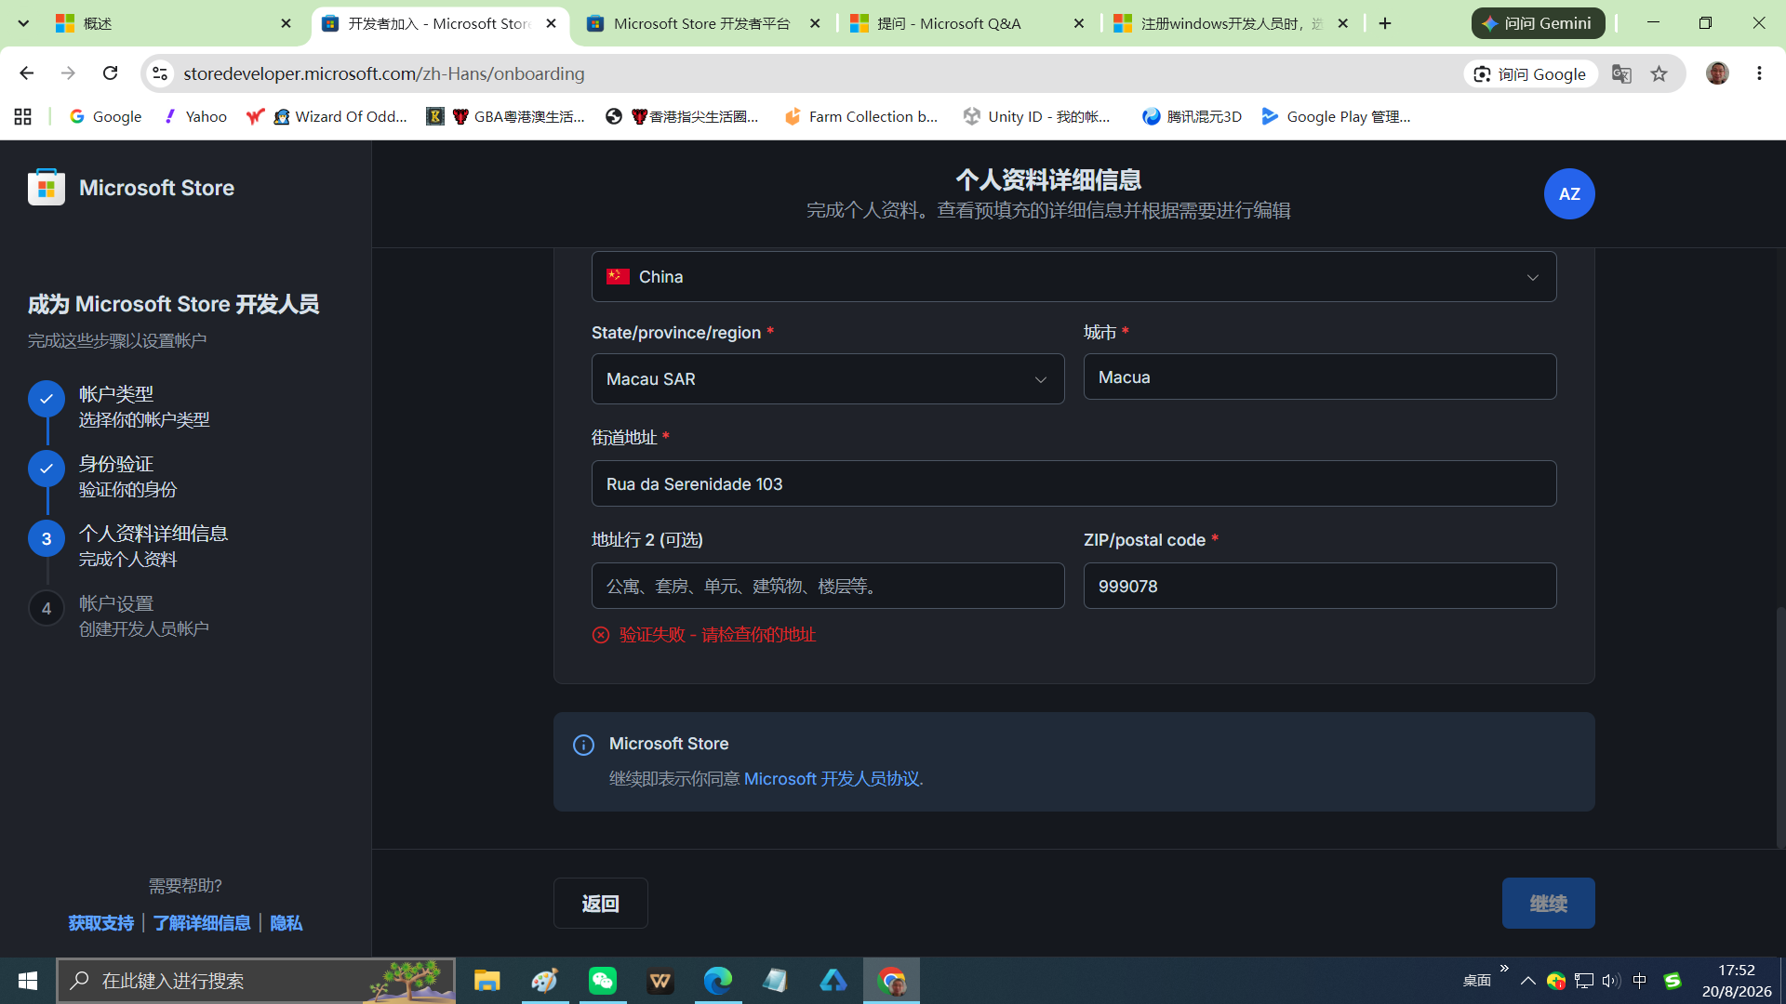This screenshot has width=1786, height=1004.
Task: Open the State/province/region dropdown
Action: click(828, 379)
